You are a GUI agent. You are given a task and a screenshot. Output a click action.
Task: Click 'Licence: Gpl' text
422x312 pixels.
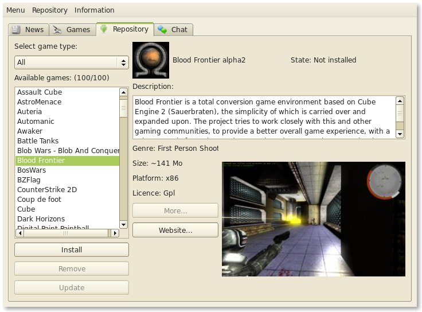pos(154,193)
